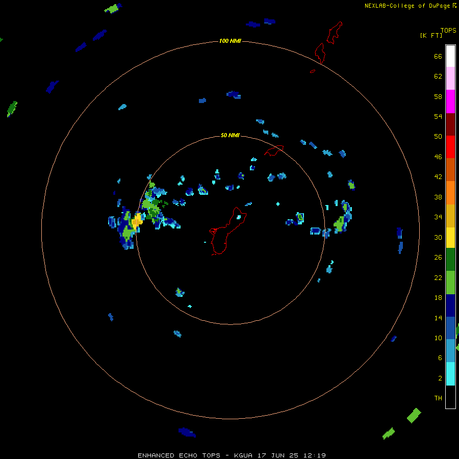Click the Guam island outline at the radar center
This screenshot has height=459, width=459.
pyautogui.click(x=227, y=231)
